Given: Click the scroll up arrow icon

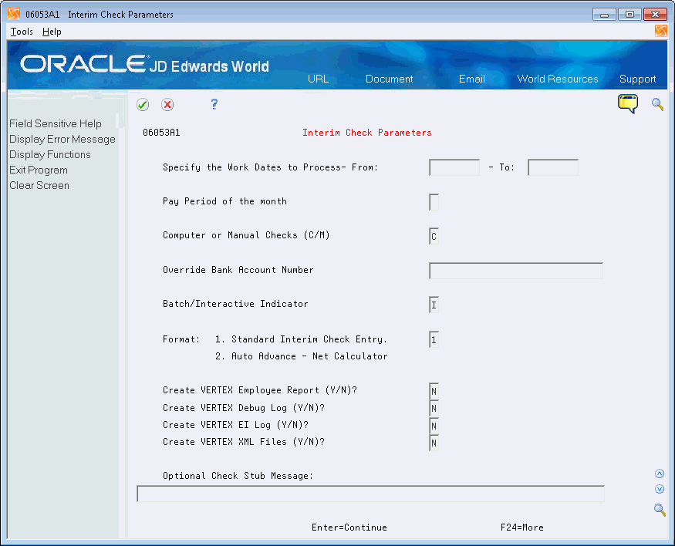Looking at the screenshot, I should tap(659, 474).
